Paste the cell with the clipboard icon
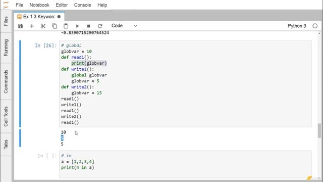The width and height of the screenshot is (323, 182). 66,26
